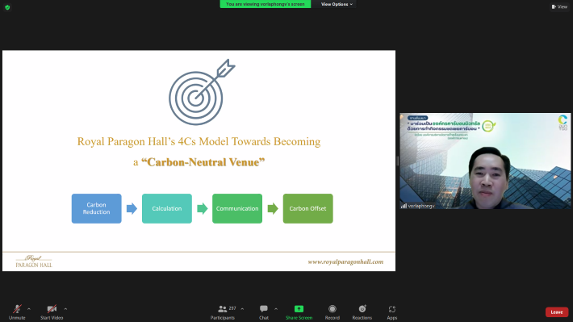573x322 pixels.
Task: Select the vorlaphongv speaker video thumbnail
Action: pos(485,161)
